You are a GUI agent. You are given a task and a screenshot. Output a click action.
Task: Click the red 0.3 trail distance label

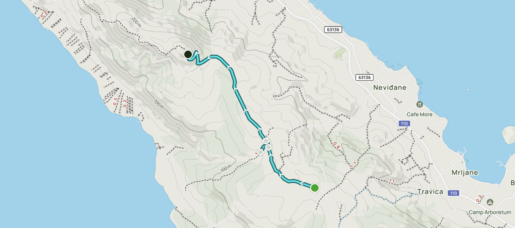tap(115, 102)
